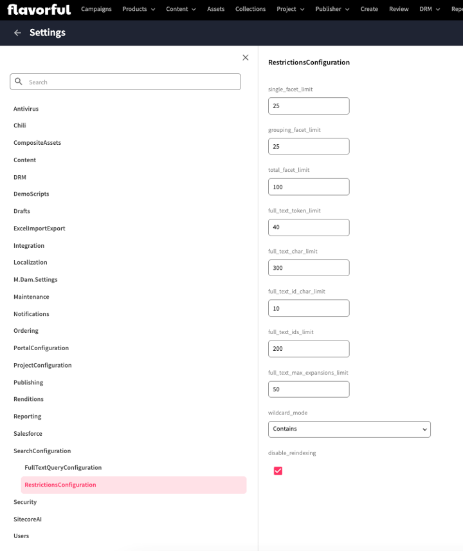
Task: Open the Security settings category
Action: click(x=25, y=502)
